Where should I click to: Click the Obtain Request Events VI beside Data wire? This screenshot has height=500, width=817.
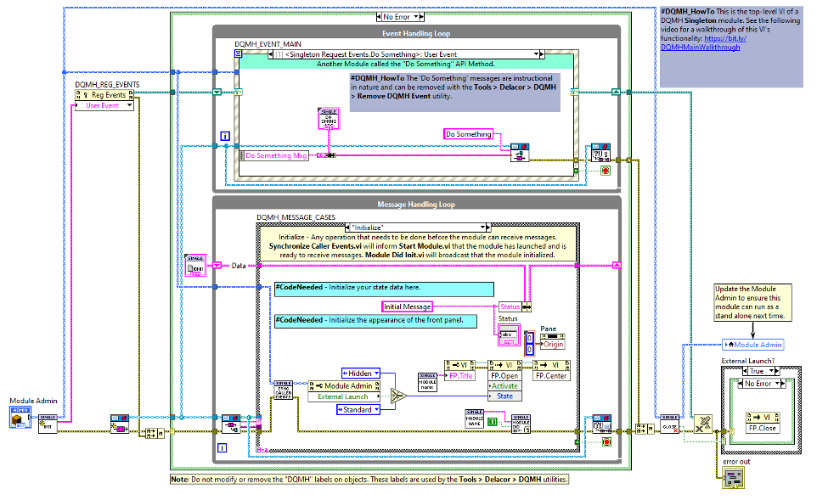195,265
